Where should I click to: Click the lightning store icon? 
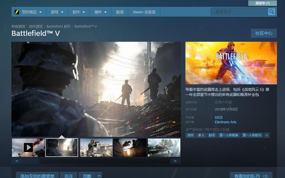17,12
